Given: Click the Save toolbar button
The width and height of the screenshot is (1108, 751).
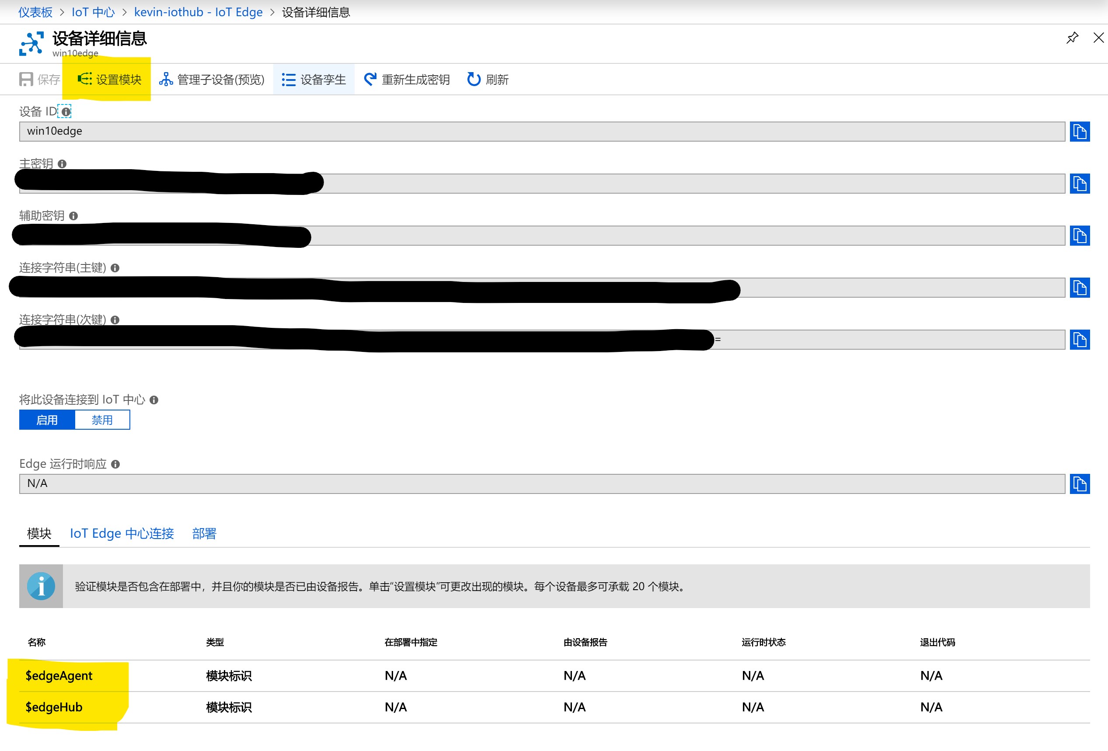Looking at the screenshot, I should (x=40, y=79).
